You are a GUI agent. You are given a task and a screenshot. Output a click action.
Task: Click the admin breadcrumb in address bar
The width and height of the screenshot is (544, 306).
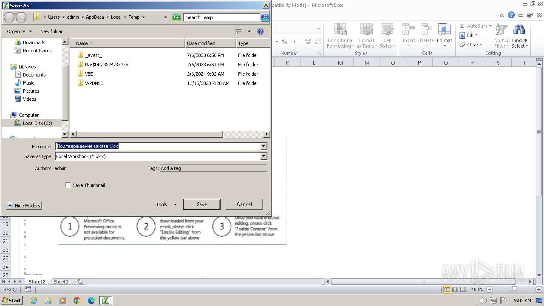point(73,17)
